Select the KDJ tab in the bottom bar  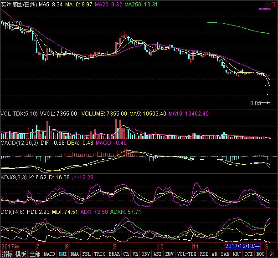coord(237,254)
